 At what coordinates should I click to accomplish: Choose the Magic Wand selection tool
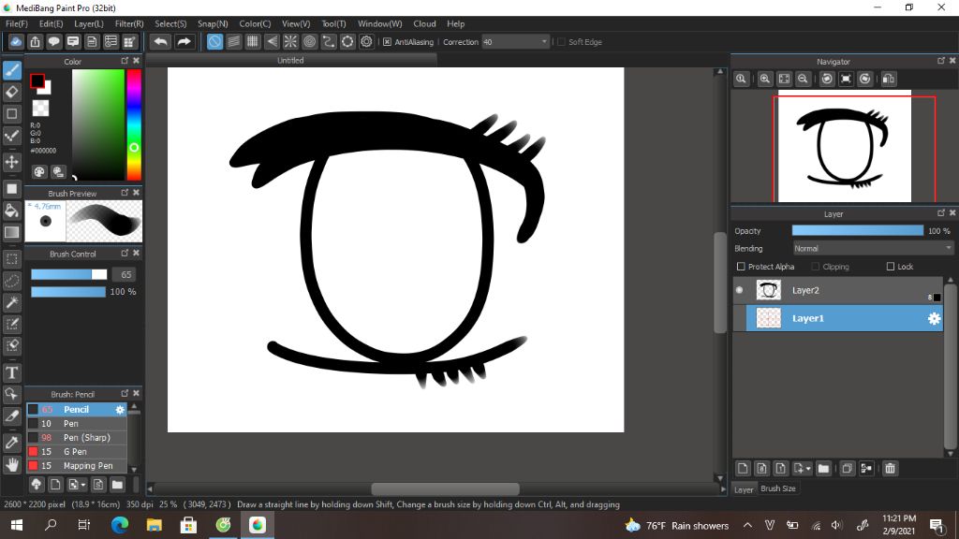coord(12,302)
